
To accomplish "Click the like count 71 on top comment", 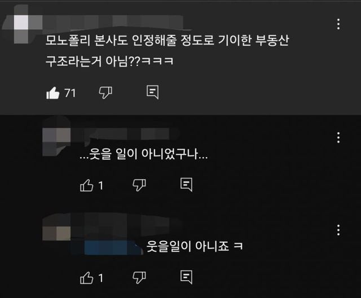I will [x=70, y=93].
